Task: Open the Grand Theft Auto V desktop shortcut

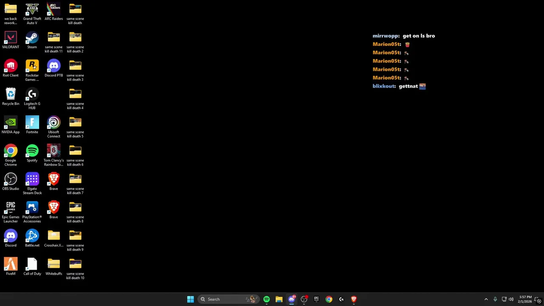Action: tap(32, 14)
